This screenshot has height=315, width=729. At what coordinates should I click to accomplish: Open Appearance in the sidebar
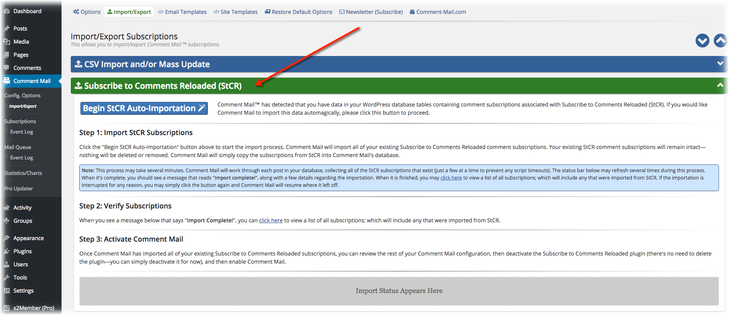tap(29, 238)
